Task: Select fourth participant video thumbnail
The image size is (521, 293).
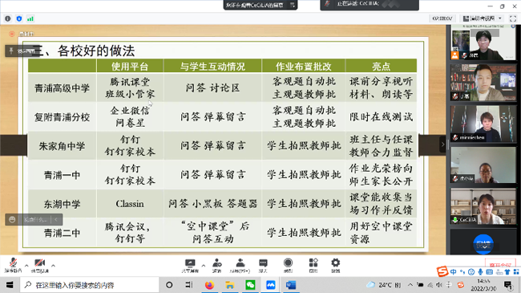Action: [483, 165]
